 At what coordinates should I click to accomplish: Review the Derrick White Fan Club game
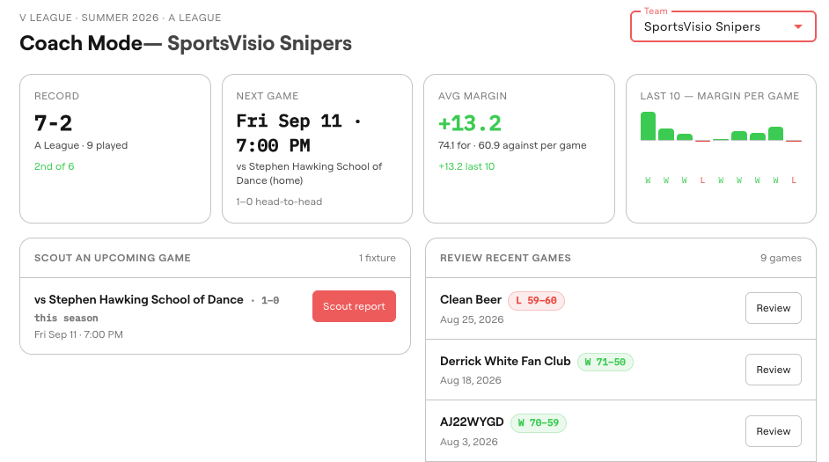773,370
